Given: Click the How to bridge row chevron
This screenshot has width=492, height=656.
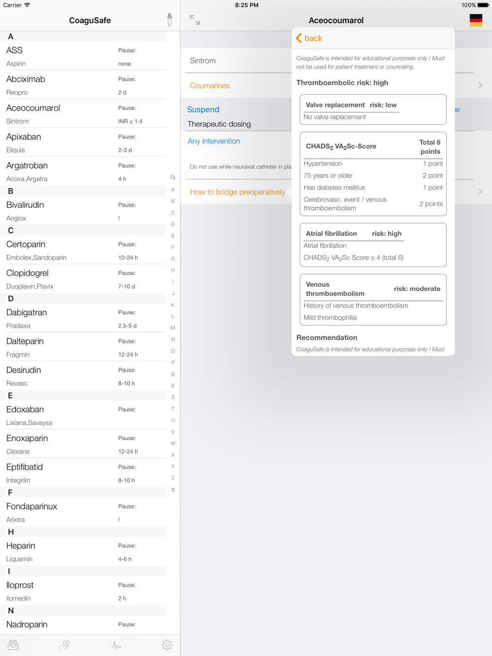Looking at the screenshot, I should click(480, 192).
